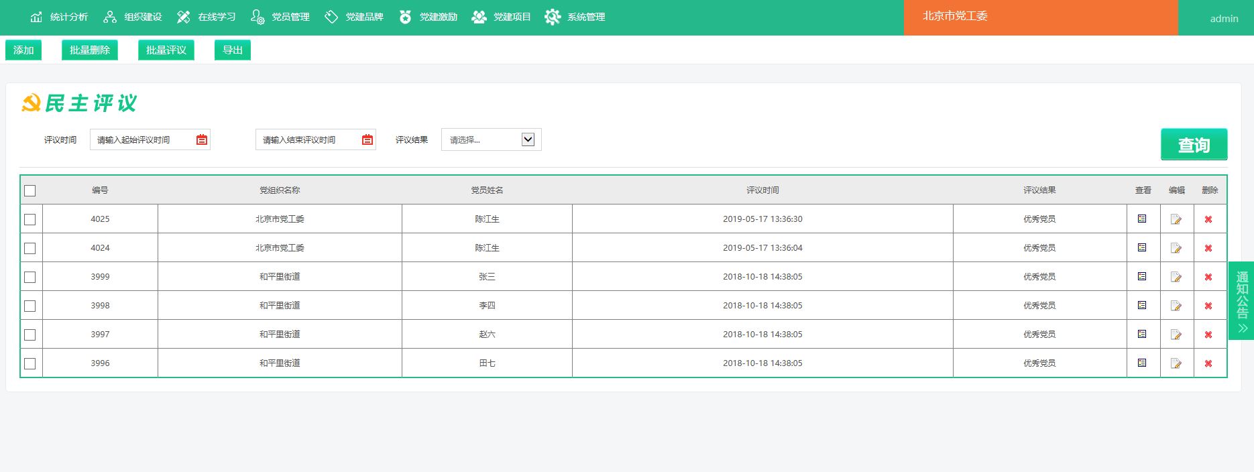Select the checkbox for record 3997
Screen dimensions: 1254x472
coord(30,335)
